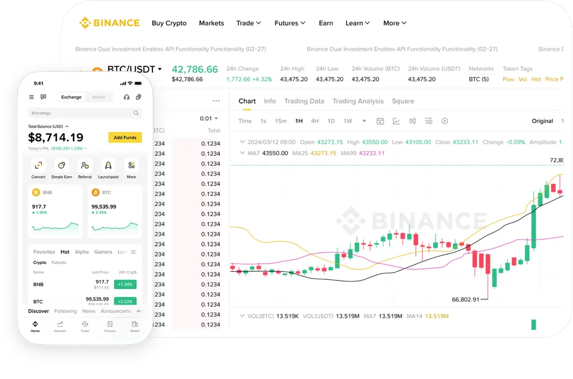Open the 0.01 order book precision dropdown
The height and width of the screenshot is (379, 573).
(209, 119)
